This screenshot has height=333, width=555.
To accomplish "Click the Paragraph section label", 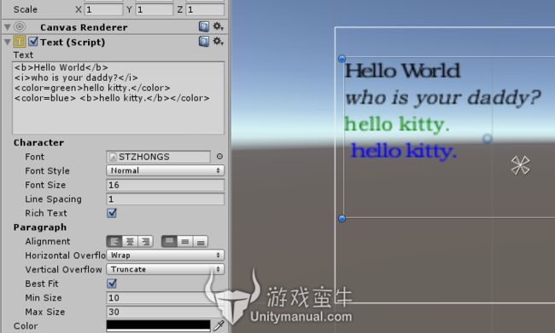I will coord(40,227).
